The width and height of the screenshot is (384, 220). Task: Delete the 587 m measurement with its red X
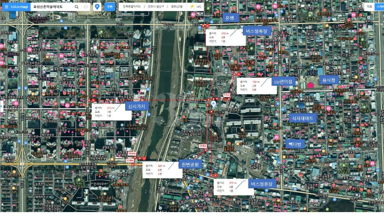pos(144,159)
